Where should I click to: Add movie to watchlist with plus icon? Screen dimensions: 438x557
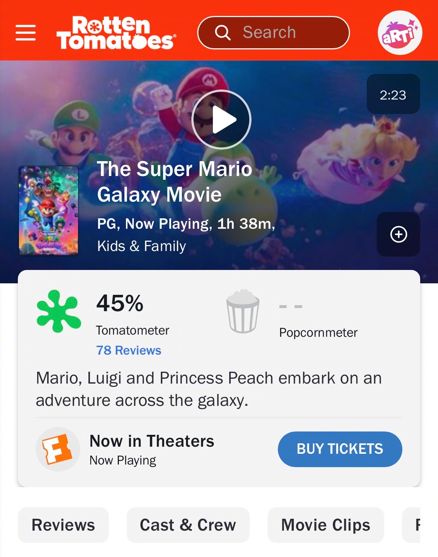[x=399, y=234]
